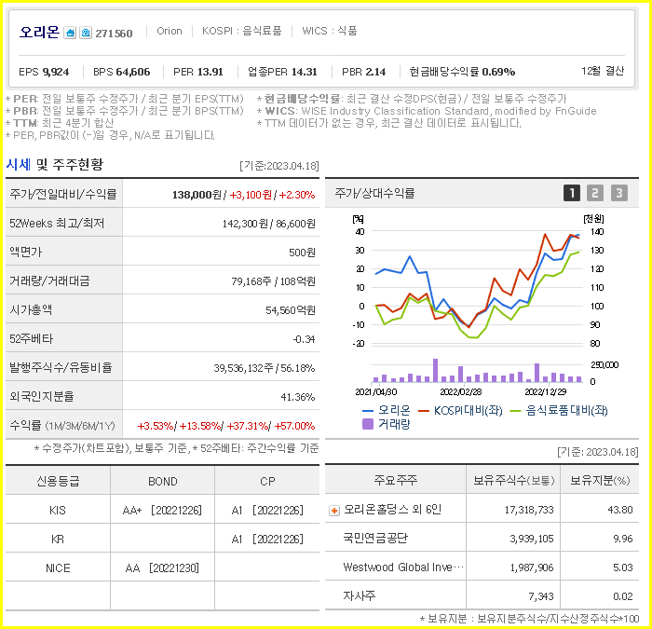Select the PER value 13.91

[x=210, y=72]
